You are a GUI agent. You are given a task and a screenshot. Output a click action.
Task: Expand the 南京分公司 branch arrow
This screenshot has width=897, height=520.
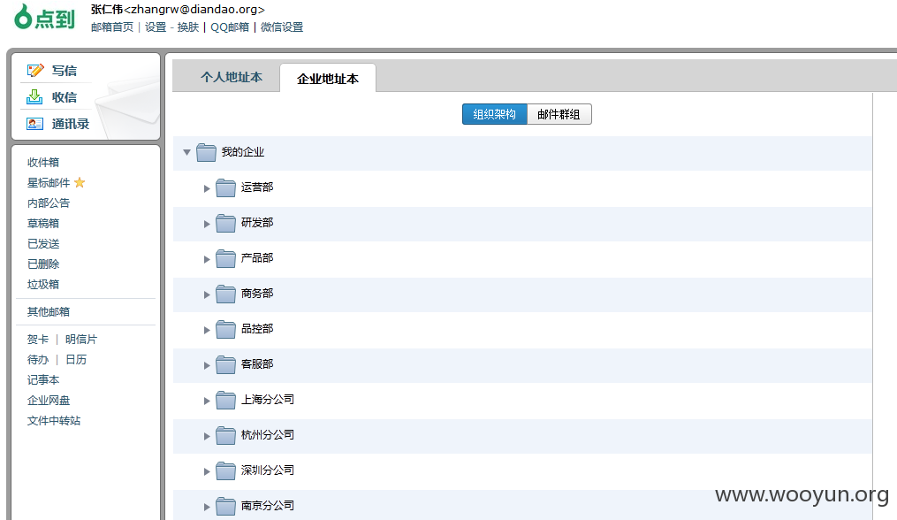tap(207, 507)
